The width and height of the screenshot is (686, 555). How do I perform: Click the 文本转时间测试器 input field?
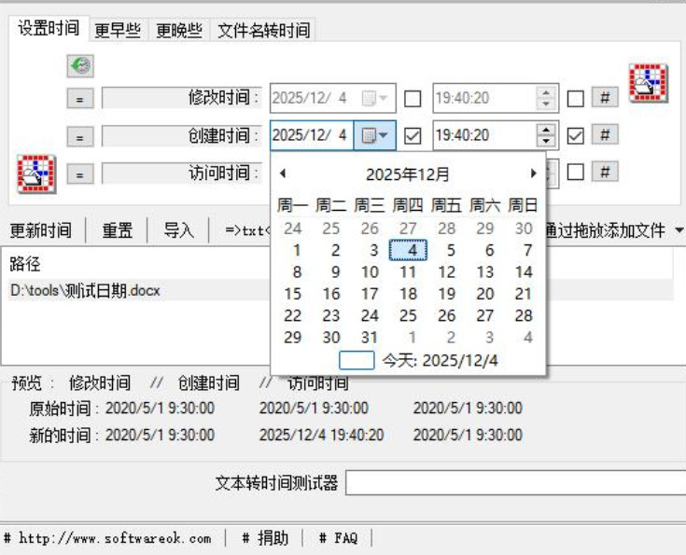click(x=515, y=483)
